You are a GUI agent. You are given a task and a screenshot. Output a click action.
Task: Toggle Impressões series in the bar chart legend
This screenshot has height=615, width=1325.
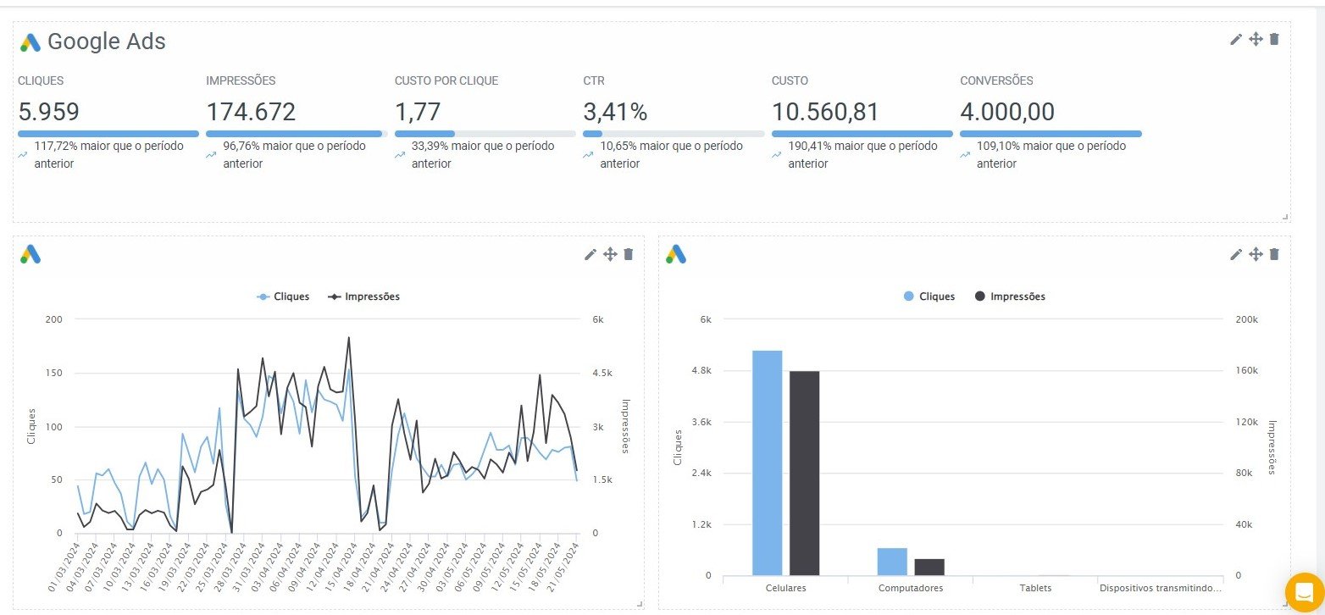[1010, 296]
